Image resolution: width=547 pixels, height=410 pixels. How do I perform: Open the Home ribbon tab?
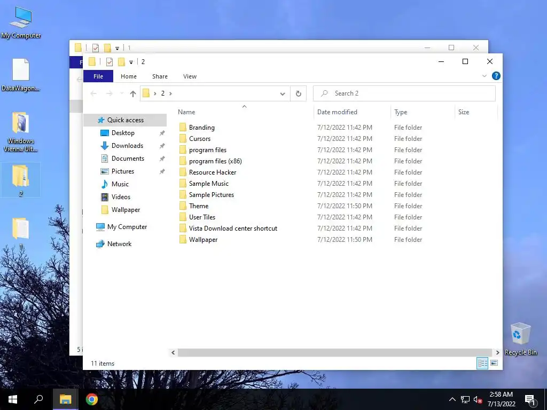(x=128, y=76)
